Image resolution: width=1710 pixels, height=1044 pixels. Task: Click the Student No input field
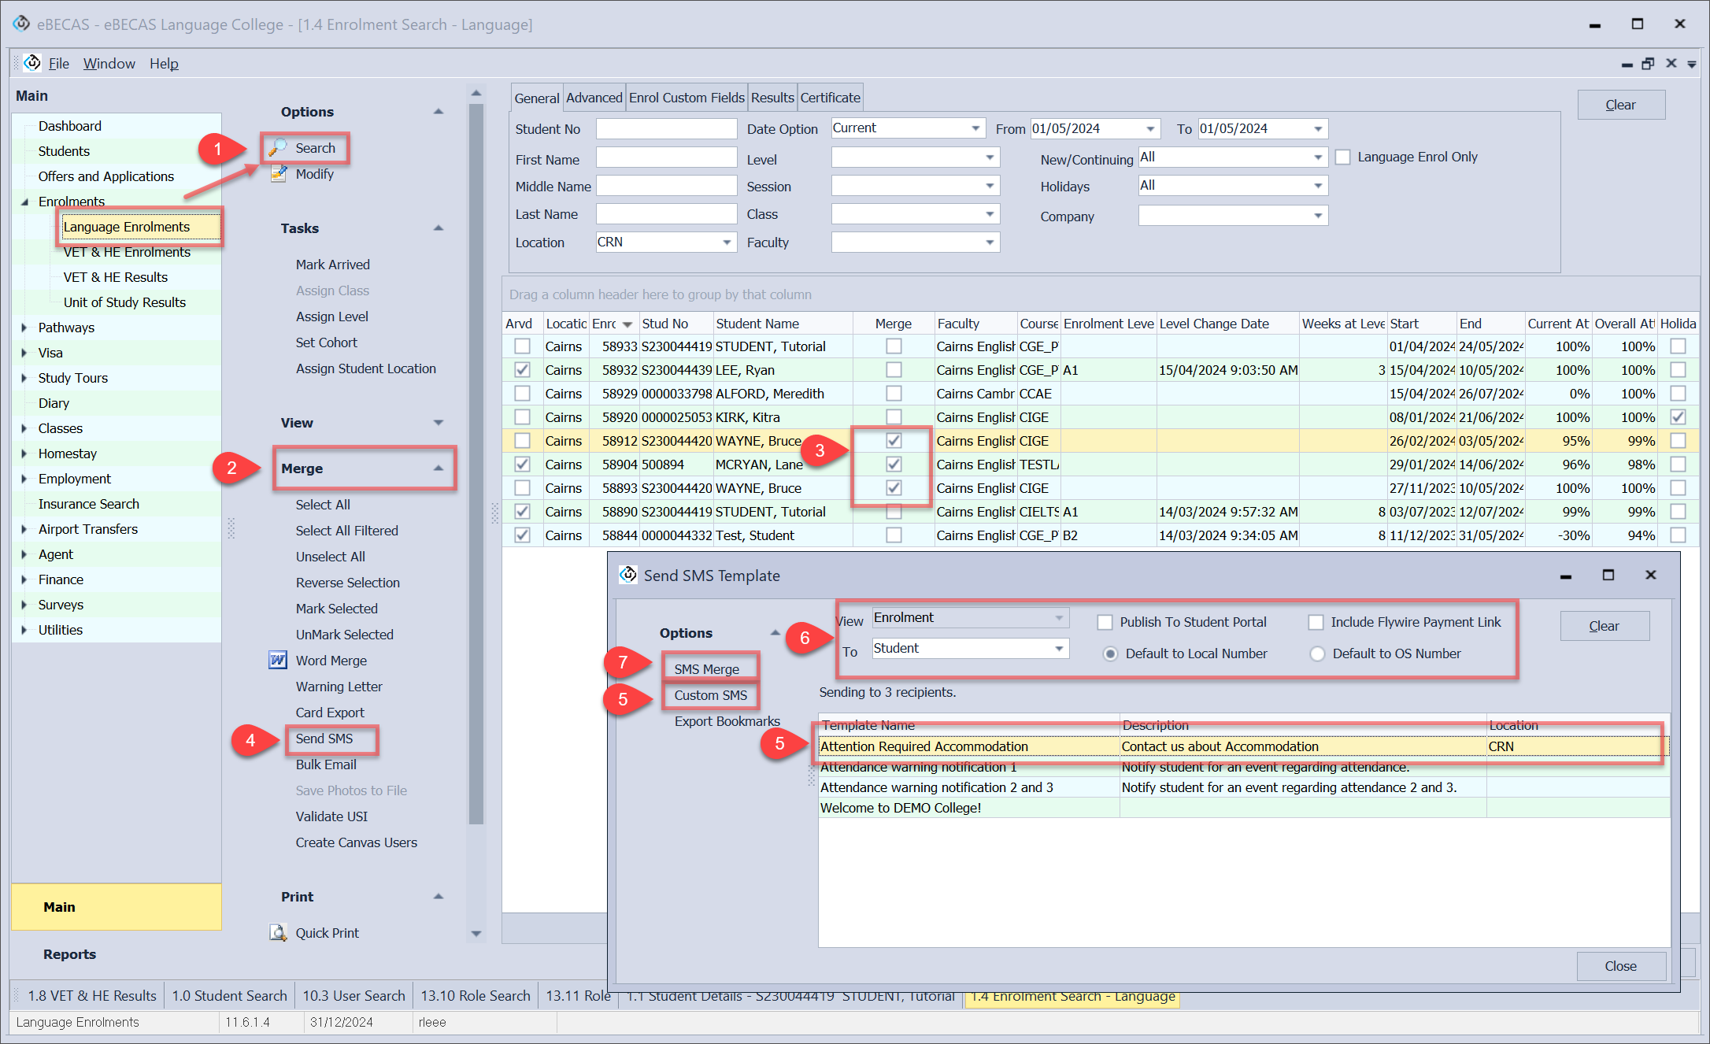point(666,129)
